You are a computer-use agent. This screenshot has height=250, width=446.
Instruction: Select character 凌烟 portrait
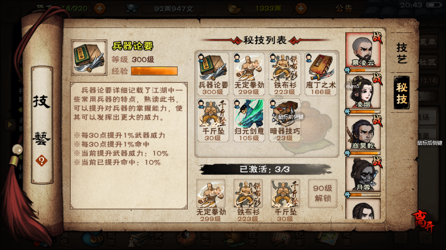[x=363, y=91]
